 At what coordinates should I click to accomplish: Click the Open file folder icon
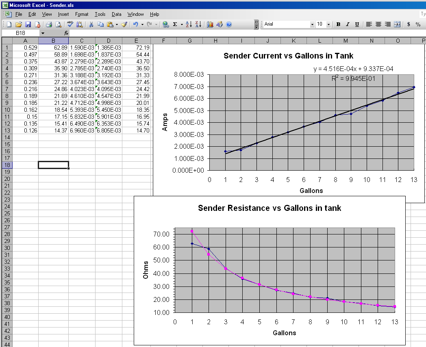point(18,24)
